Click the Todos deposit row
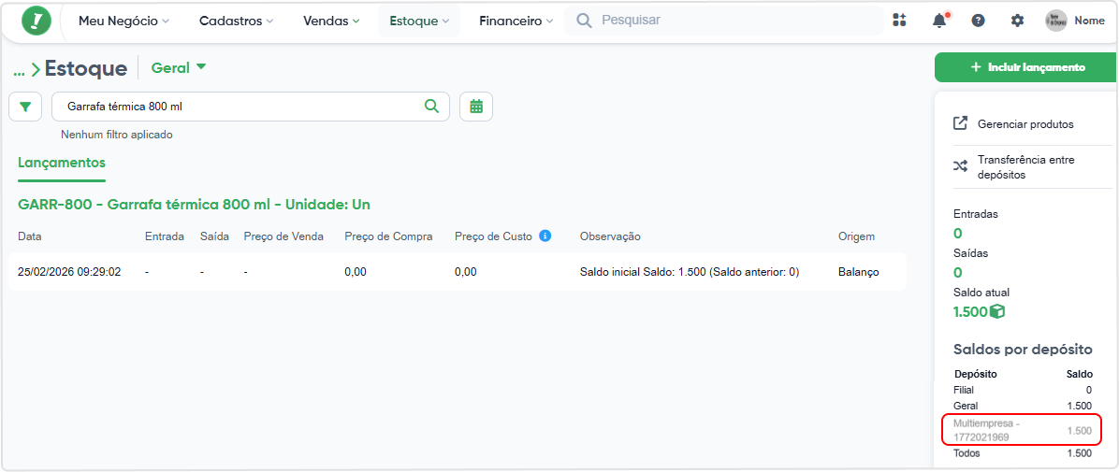 [1023, 452]
